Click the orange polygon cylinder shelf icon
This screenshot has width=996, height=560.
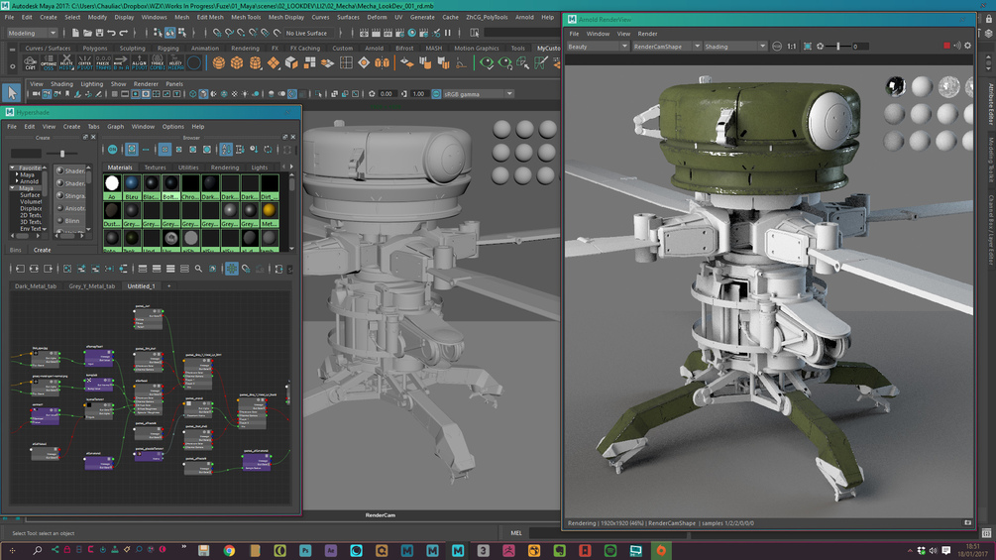(x=256, y=62)
